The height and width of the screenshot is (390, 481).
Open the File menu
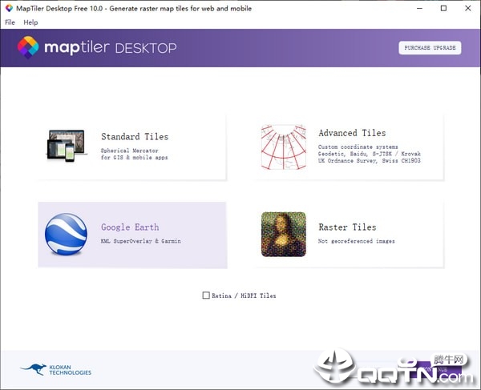[10, 22]
